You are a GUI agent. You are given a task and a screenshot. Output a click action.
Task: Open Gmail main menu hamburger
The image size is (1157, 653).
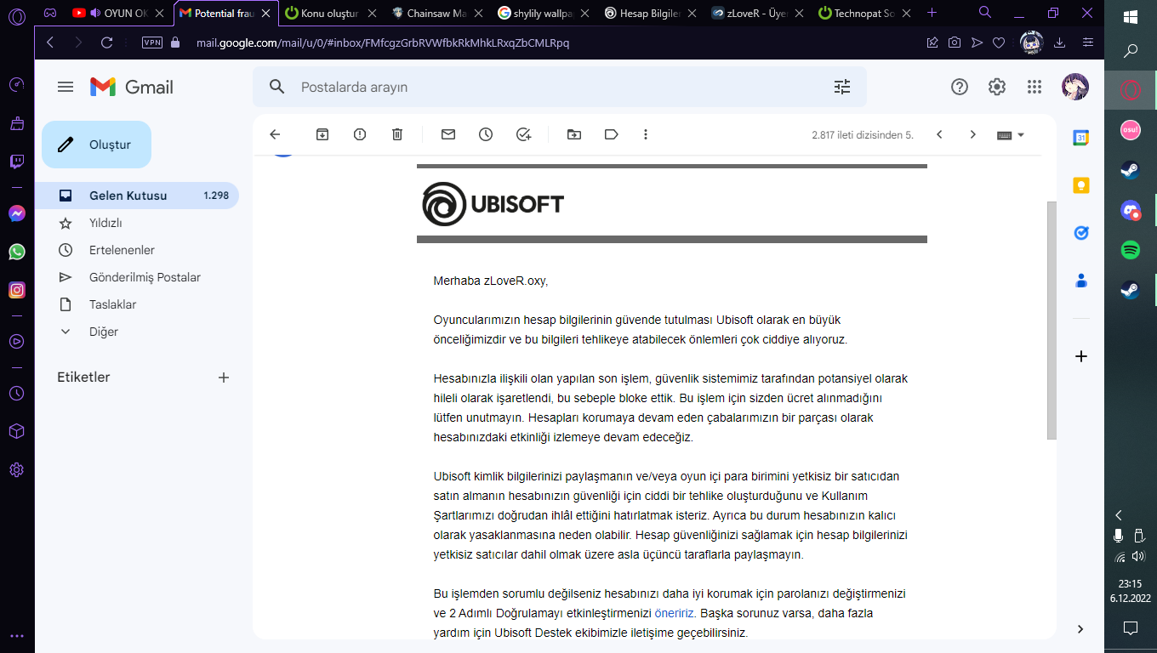[66, 87]
